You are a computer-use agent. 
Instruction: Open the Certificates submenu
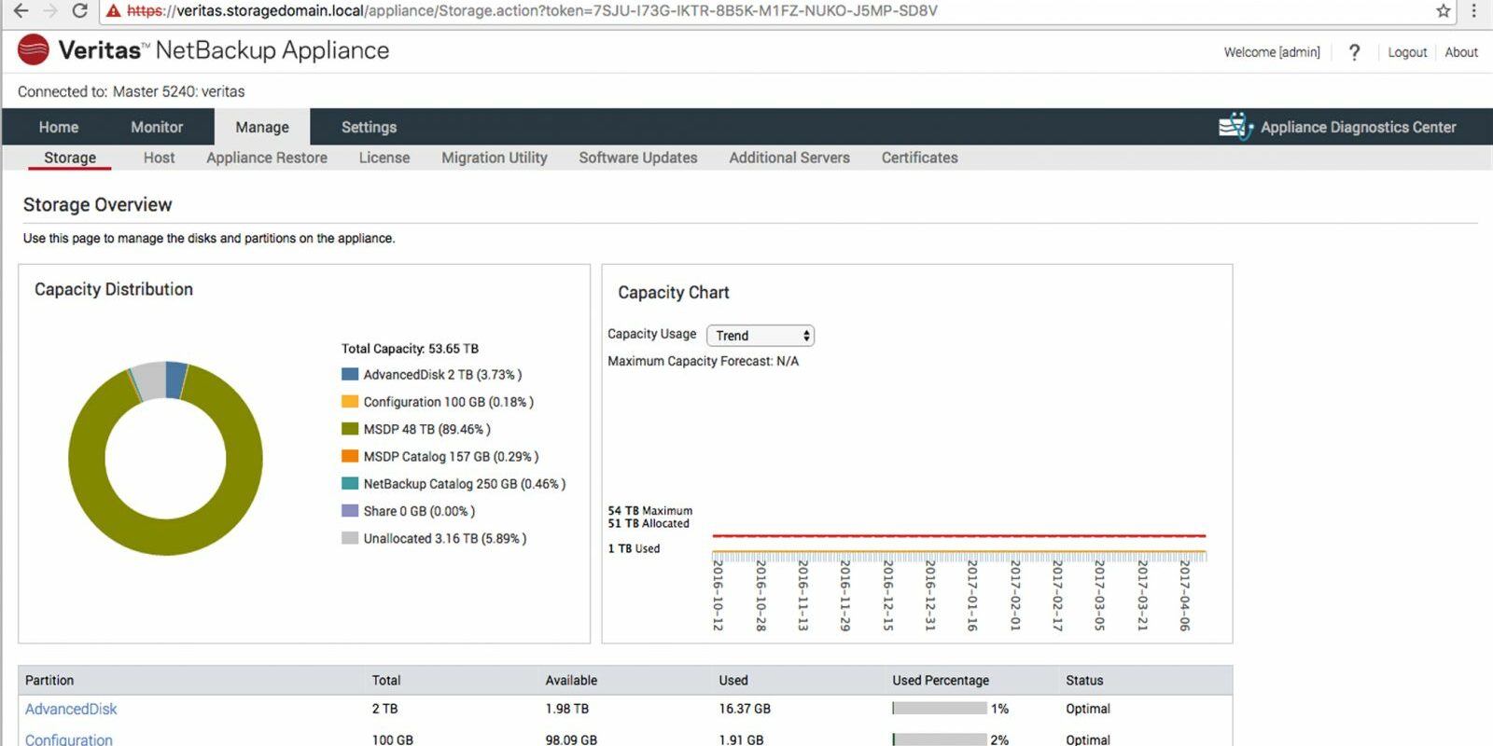tap(920, 158)
